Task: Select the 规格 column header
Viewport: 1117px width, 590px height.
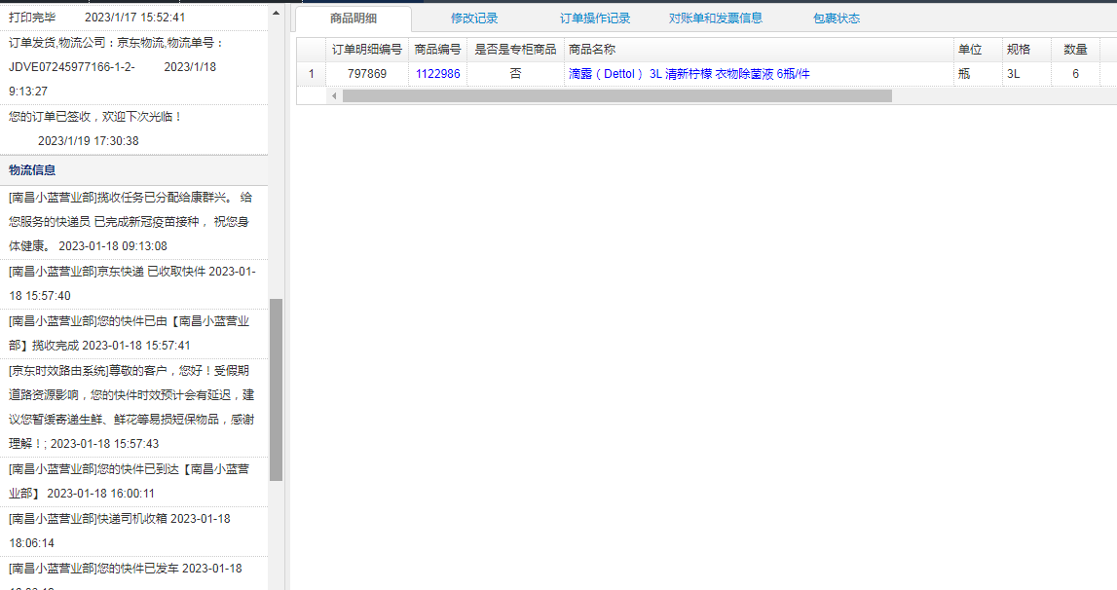Action: [1026, 50]
